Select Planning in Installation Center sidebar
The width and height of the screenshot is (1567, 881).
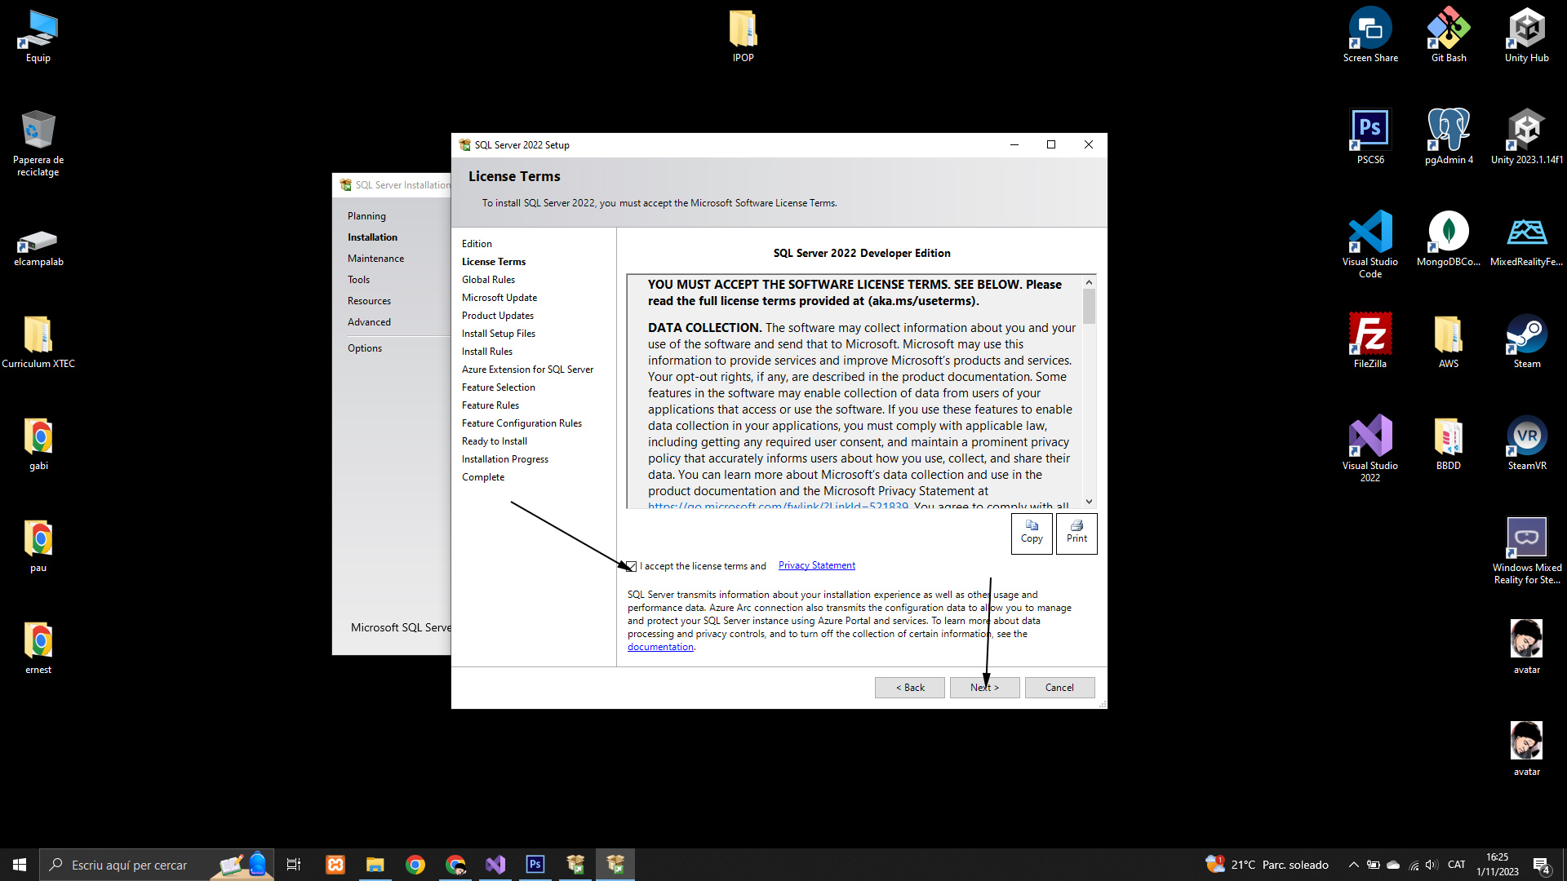[x=366, y=216]
